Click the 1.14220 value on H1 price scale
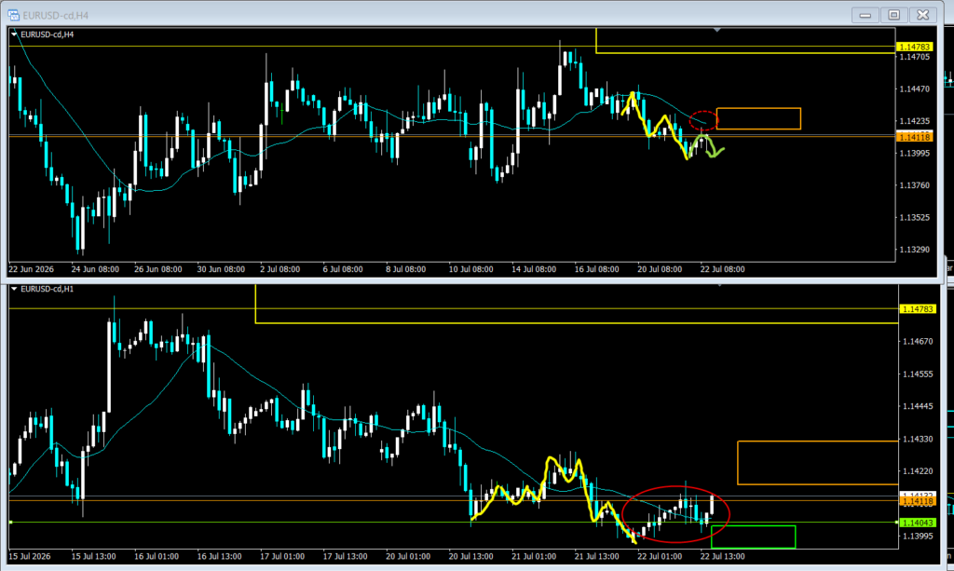The height and width of the screenshot is (571, 954). pyautogui.click(x=918, y=471)
